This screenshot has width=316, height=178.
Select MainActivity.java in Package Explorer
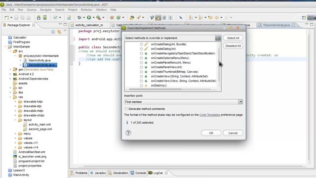(39, 60)
